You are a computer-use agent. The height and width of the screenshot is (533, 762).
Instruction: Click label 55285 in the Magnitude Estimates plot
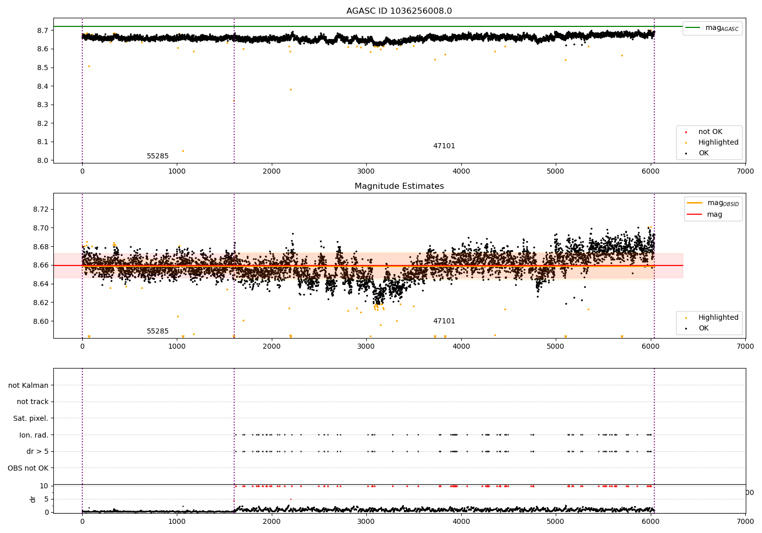[157, 331]
